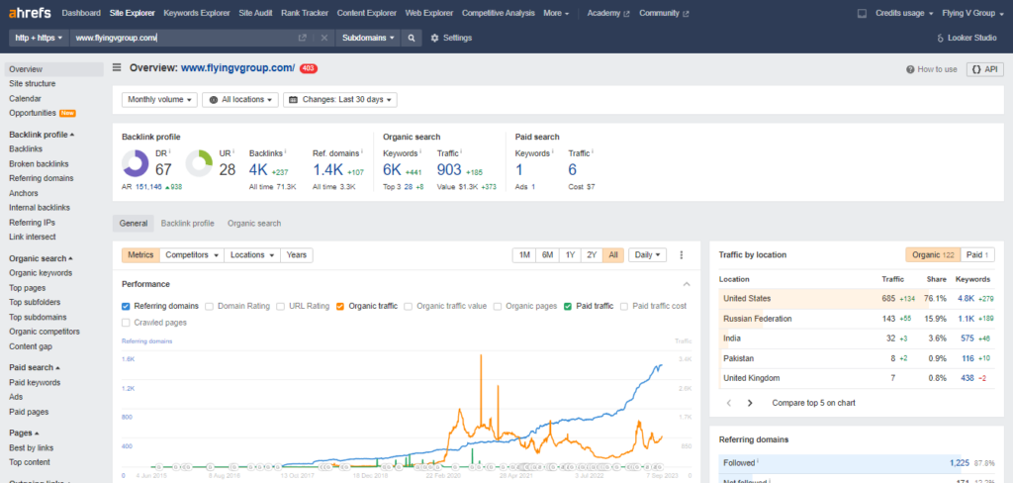Open Site Audit in top navigation

(x=255, y=13)
